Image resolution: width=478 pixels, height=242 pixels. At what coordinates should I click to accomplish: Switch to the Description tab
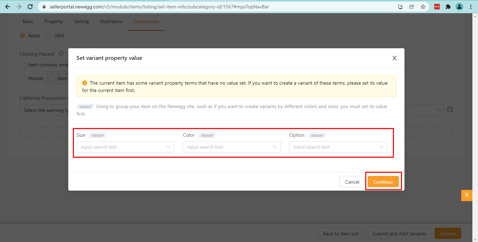pyautogui.click(x=146, y=21)
